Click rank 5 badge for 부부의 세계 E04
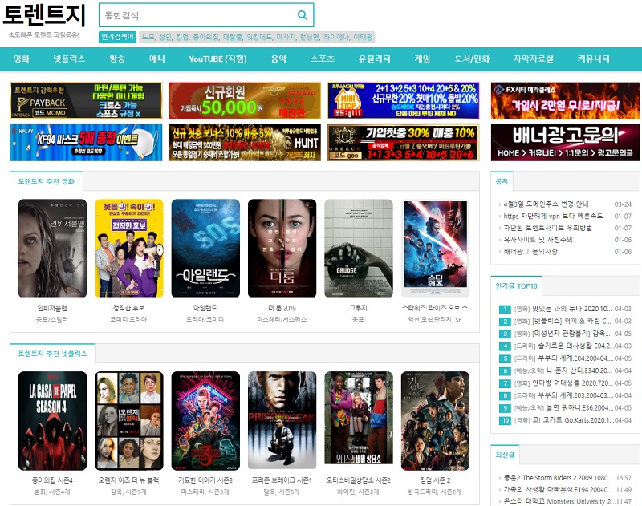Image resolution: width=642 pixels, height=506 pixels. click(505, 358)
